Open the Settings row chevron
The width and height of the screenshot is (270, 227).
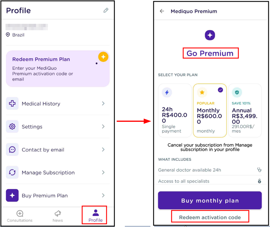click(103, 126)
